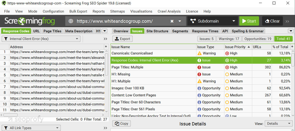Click the issues table vertical scrollbar
The image size is (295, 131).
click(293, 59)
